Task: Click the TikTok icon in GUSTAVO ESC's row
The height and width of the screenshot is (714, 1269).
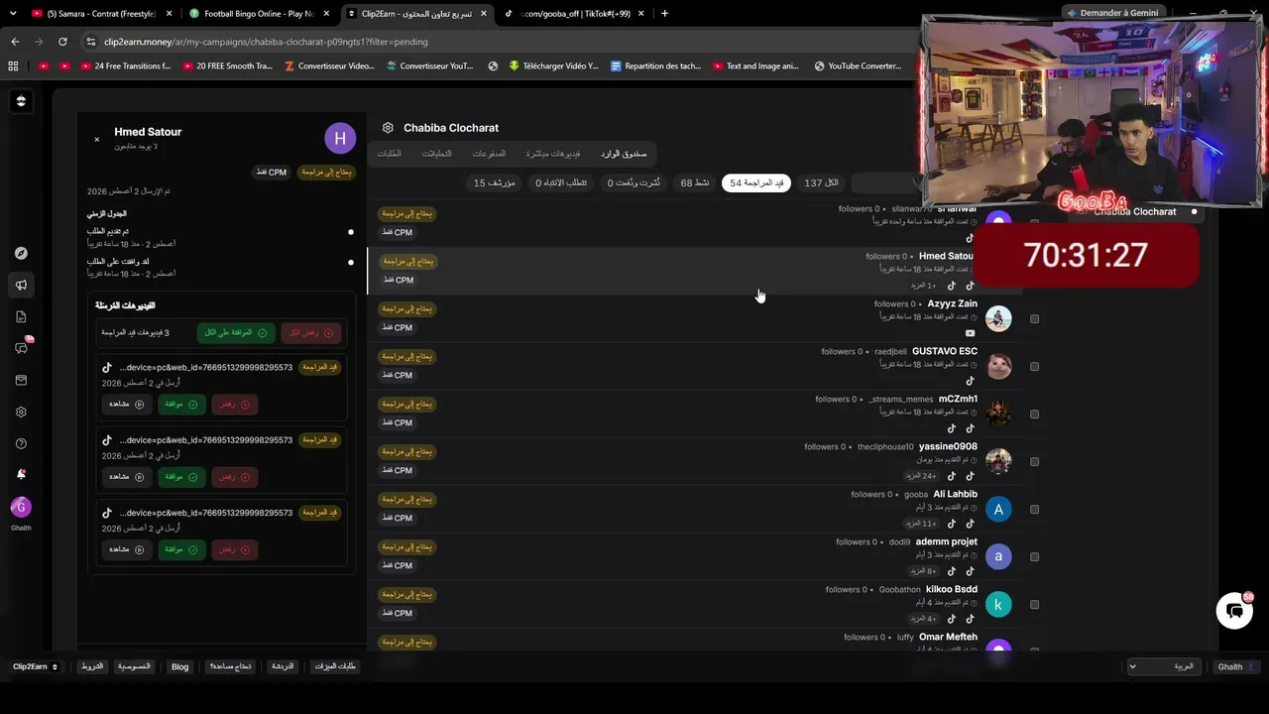Action: [970, 381]
